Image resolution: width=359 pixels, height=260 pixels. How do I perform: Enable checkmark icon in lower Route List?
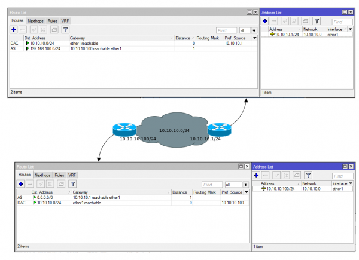click(x=41, y=184)
